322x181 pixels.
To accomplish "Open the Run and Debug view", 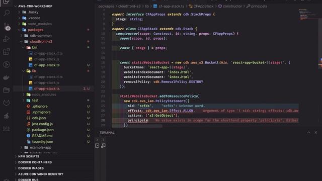I will (7, 39).
